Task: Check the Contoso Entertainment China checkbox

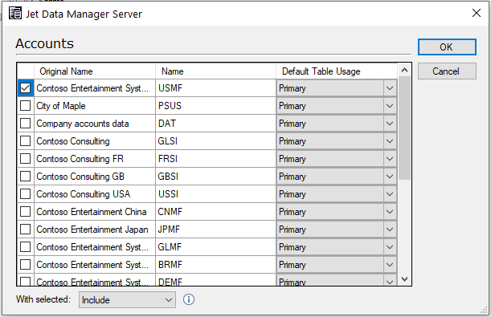Action: (x=26, y=212)
